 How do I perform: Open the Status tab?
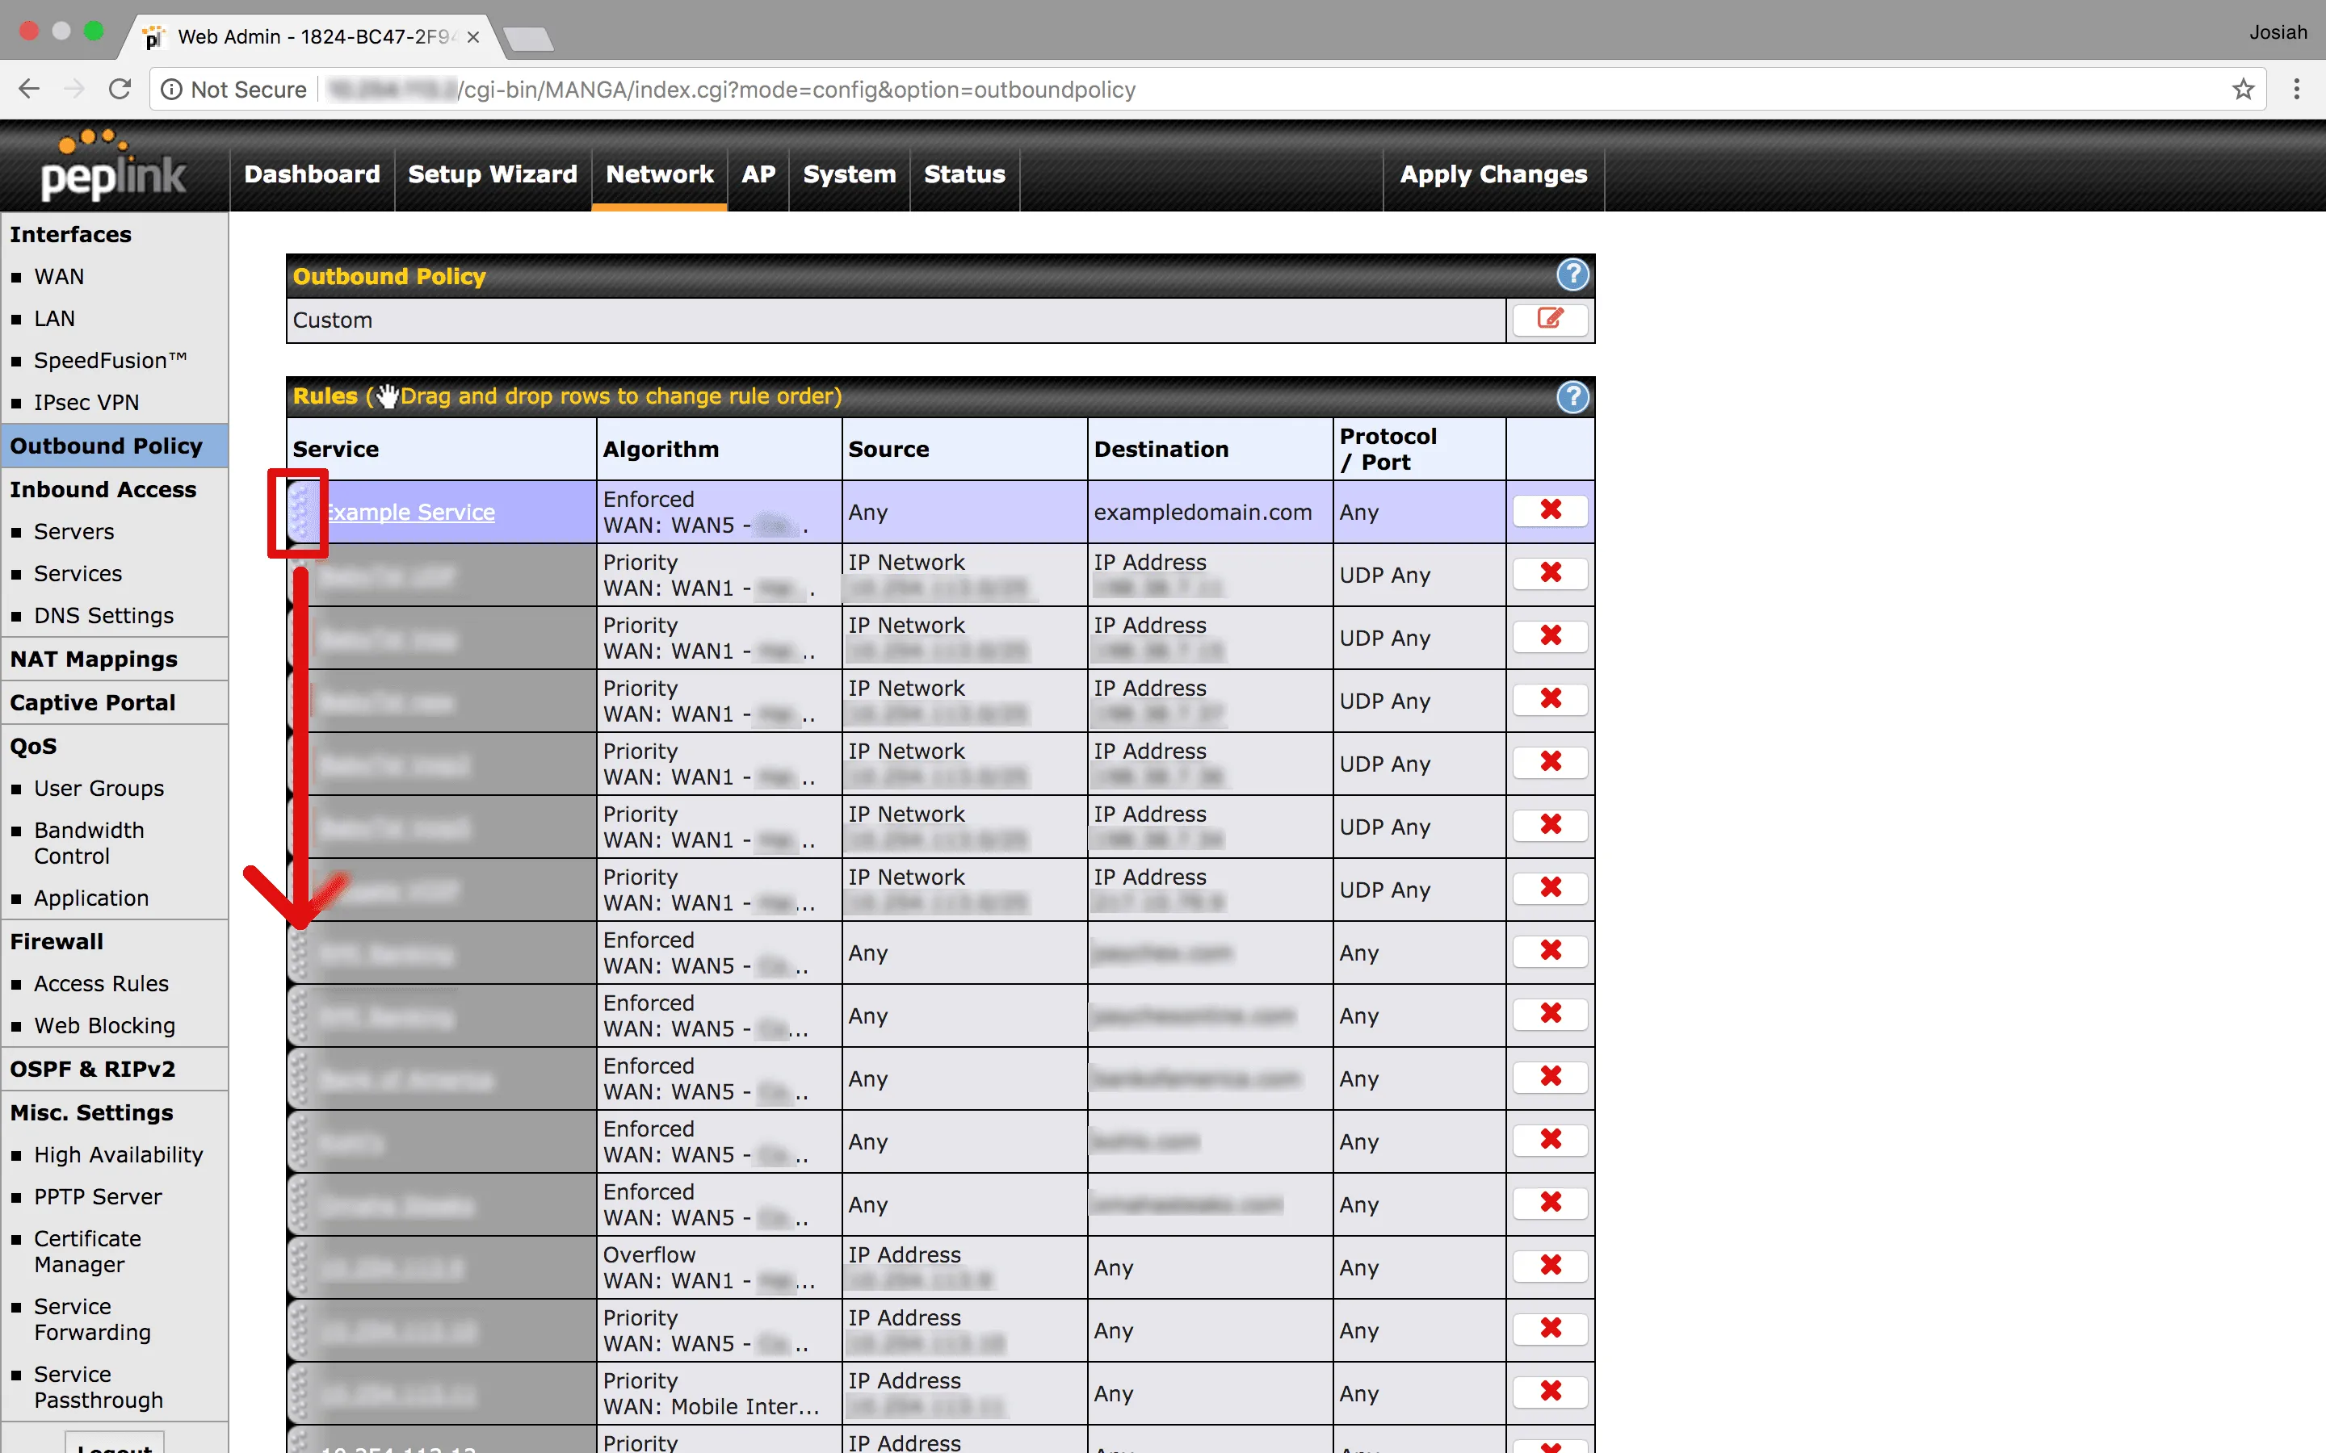pos(964,174)
